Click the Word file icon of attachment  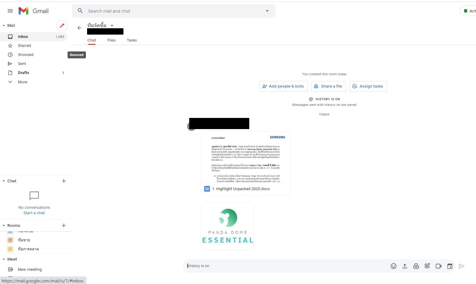[x=207, y=189]
